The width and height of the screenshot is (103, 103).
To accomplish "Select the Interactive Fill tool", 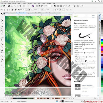I will coord(2,59).
